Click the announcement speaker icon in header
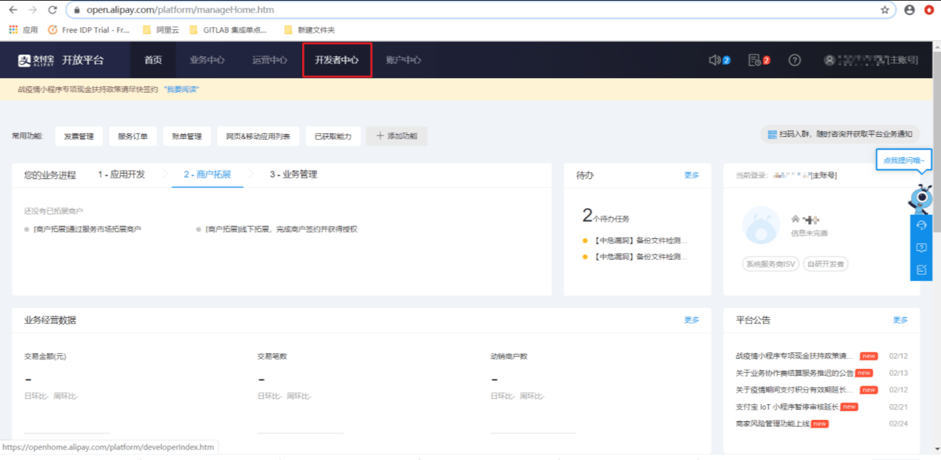The width and height of the screenshot is (941, 460). pos(715,60)
